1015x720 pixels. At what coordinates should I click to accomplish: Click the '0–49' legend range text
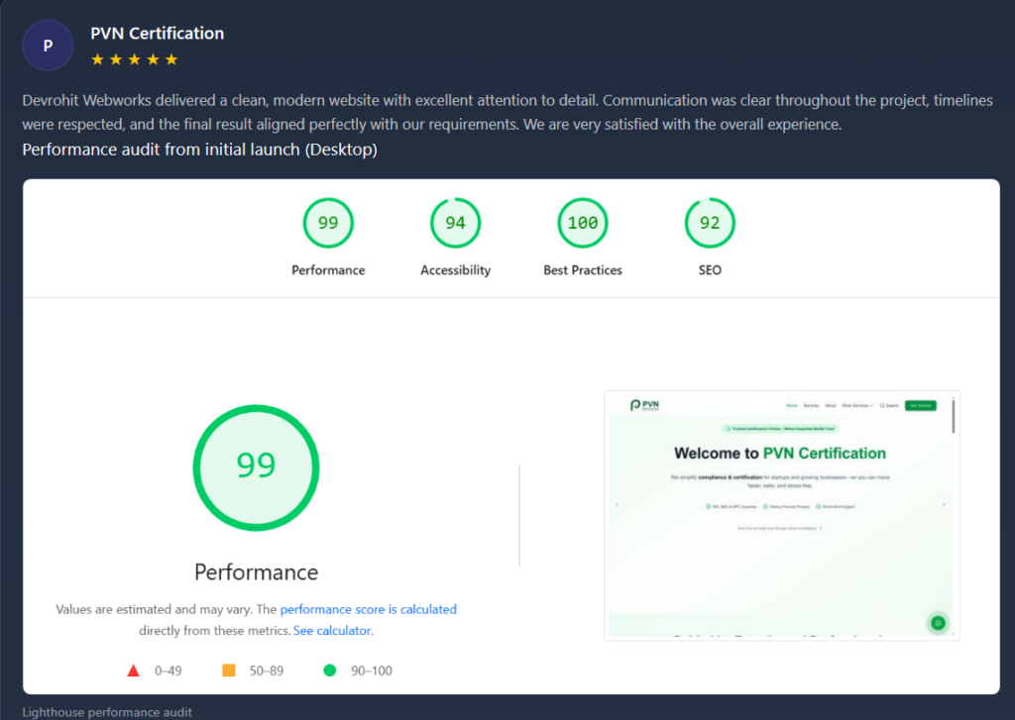click(168, 670)
